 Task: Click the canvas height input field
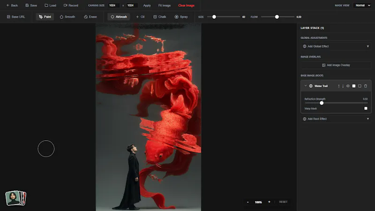point(132,5)
